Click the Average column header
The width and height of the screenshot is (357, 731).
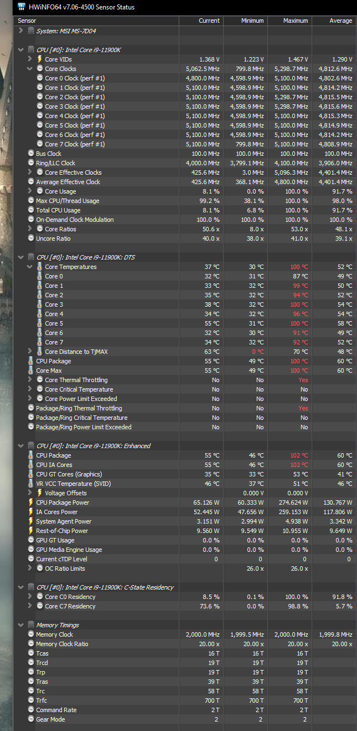tap(334, 21)
